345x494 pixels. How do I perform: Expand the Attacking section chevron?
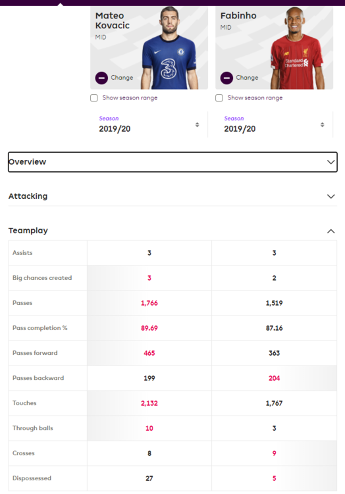coord(331,196)
